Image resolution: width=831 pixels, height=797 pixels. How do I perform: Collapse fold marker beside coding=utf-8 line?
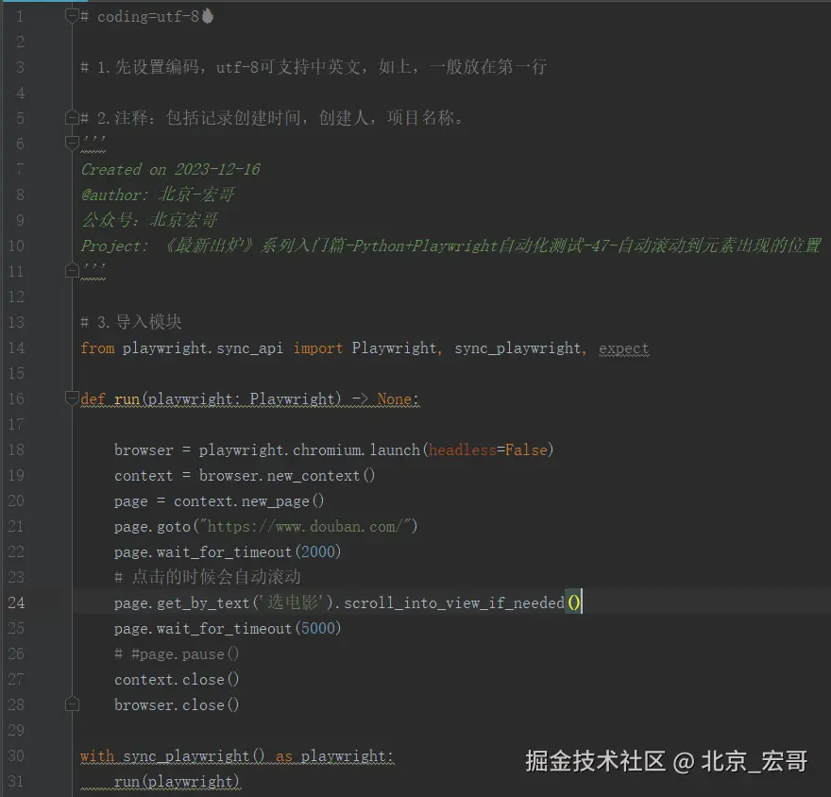(72, 16)
